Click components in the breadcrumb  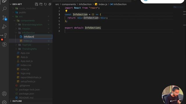[x=69, y=4]
